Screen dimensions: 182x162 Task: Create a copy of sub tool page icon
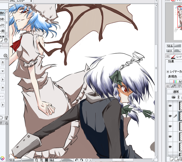click(1, 40)
